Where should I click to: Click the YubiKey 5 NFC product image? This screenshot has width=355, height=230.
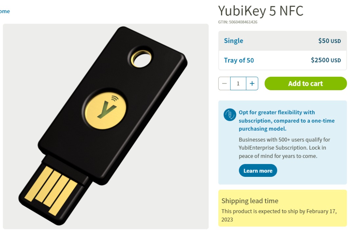[106, 126]
